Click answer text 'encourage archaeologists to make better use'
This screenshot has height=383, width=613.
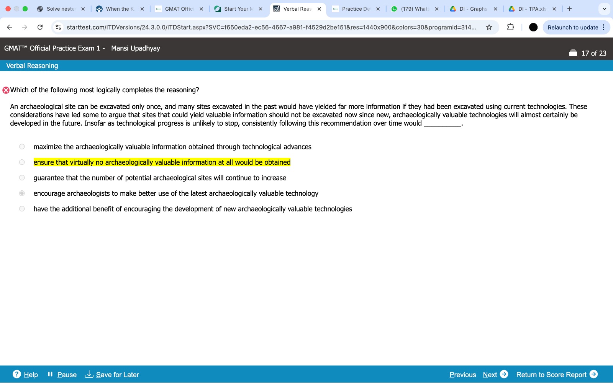(176, 193)
